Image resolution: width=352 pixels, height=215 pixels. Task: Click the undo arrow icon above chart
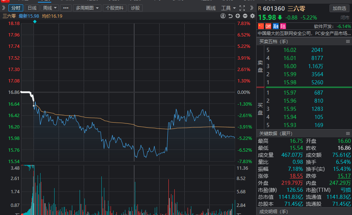point(230,16)
